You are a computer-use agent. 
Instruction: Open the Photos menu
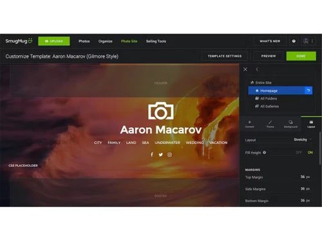[84, 41]
